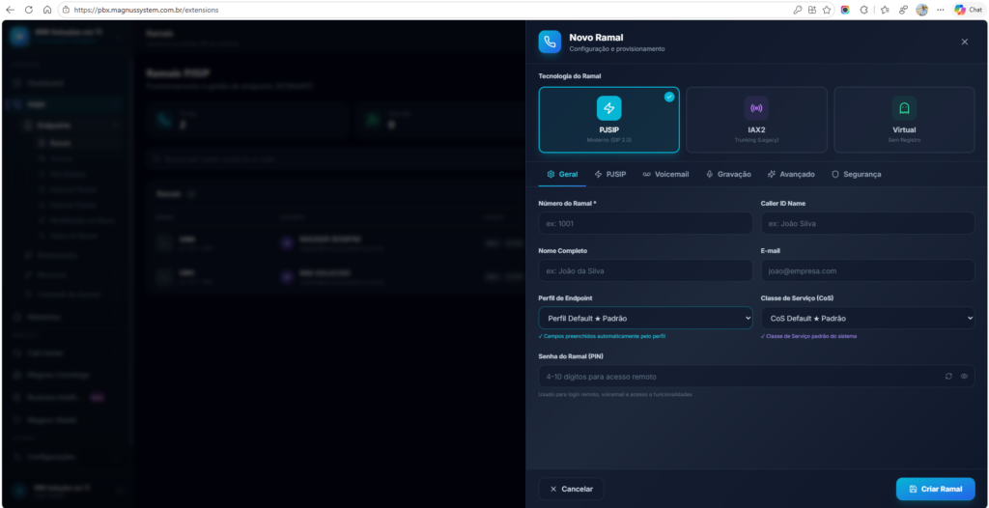Expand the Perfil de Endpoint dropdown
Screen dimensions: 989x508
pyautogui.click(x=645, y=318)
